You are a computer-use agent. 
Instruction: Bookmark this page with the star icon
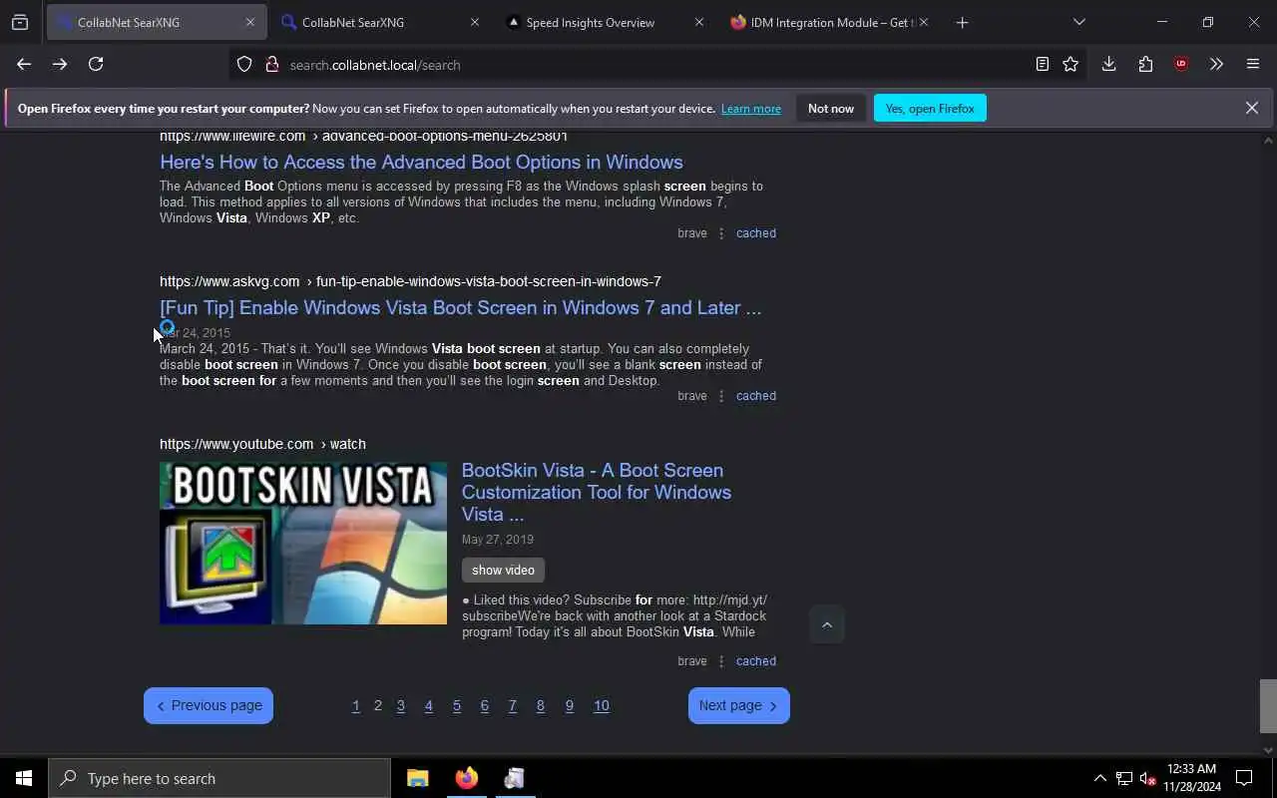click(1070, 64)
